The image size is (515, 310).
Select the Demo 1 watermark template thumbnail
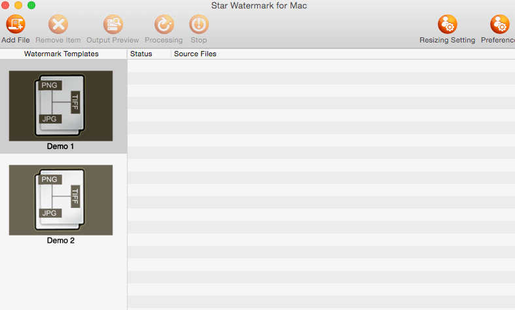click(x=61, y=106)
